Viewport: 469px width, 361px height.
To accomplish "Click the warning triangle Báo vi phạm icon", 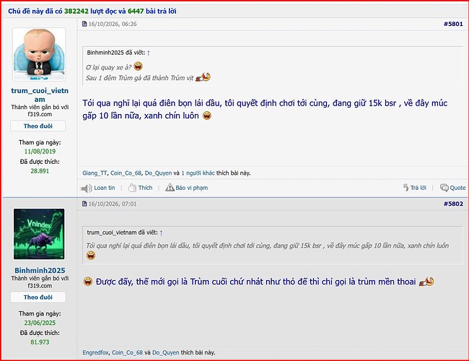I will [x=170, y=188].
